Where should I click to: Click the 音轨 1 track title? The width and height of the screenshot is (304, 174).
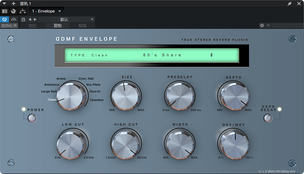25,4
